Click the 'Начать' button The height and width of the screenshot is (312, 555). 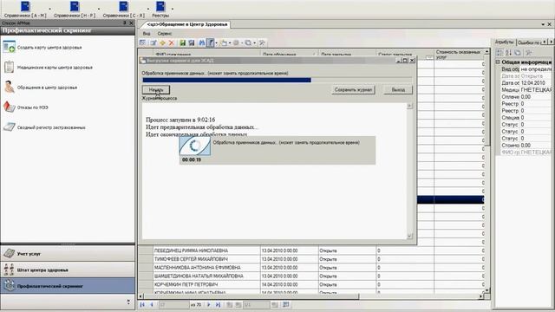pos(156,90)
